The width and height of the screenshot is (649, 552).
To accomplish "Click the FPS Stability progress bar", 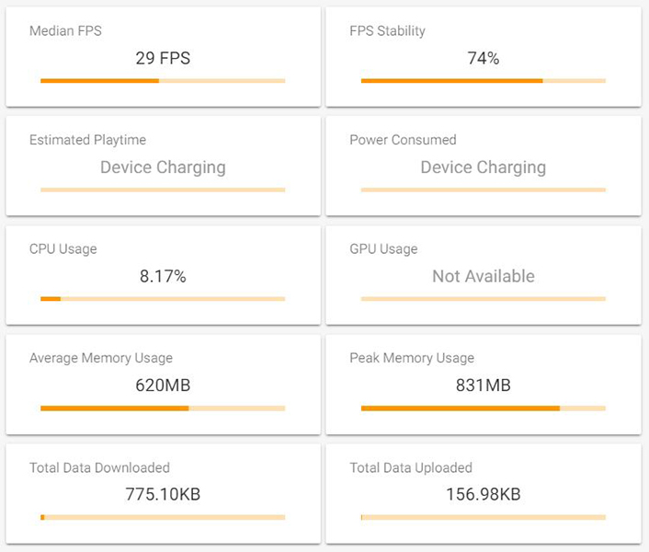I will click(484, 81).
